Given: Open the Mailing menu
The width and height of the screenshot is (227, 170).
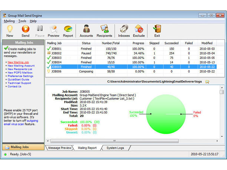Looking at the screenshot, I should (x=9, y=21).
